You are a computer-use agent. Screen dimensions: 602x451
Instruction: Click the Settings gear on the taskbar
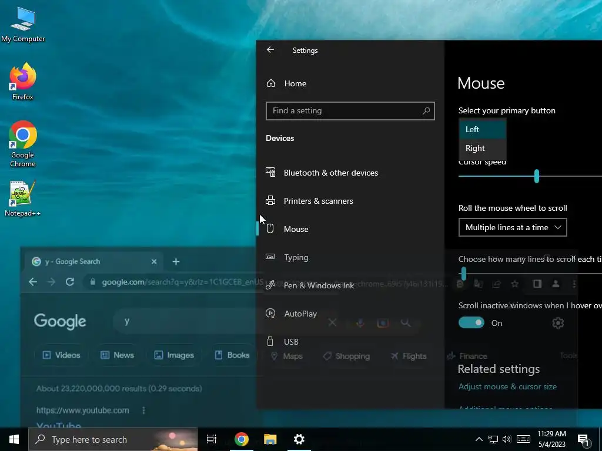[299, 439]
